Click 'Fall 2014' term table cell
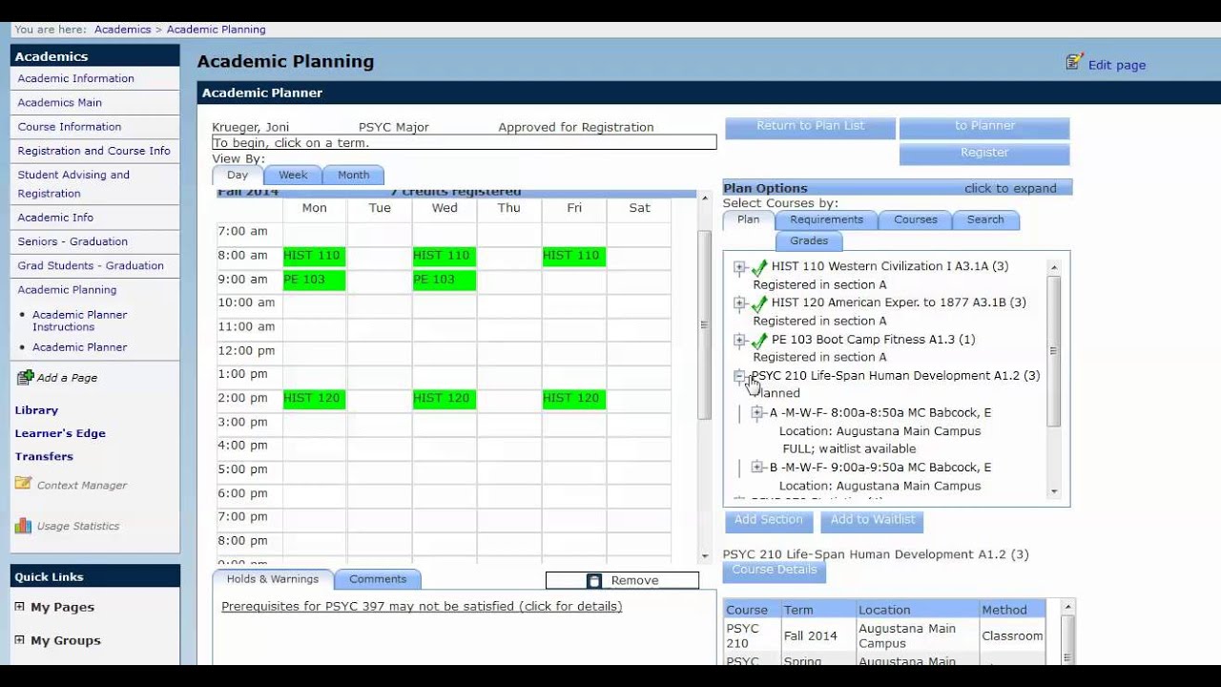1221x687 pixels. [x=817, y=635]
